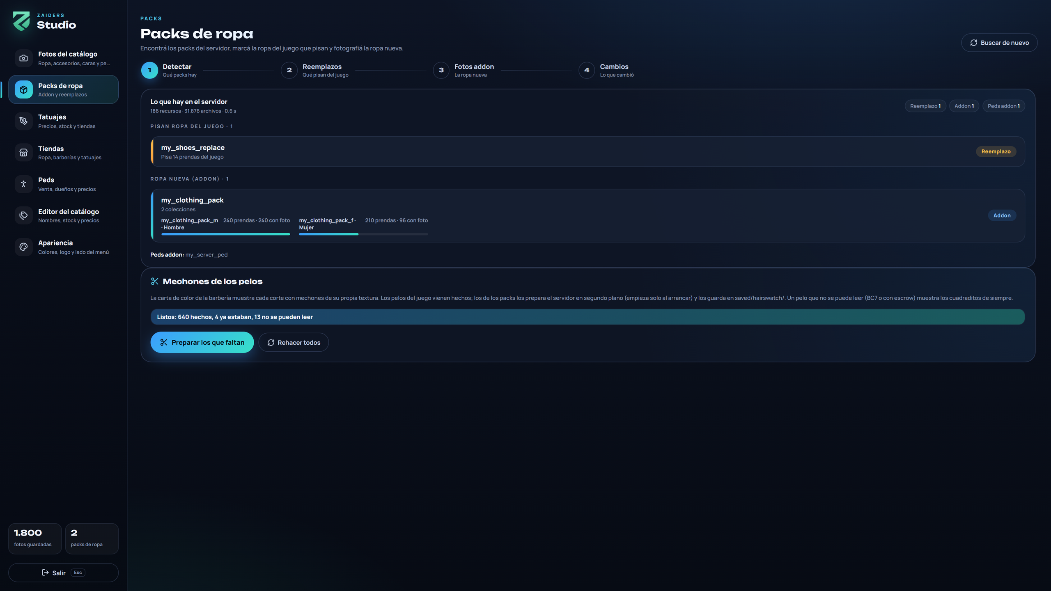The image size is (1051, 591).
Task: Open the Fotos del catálogo camera icon
Action: point(23,58)
